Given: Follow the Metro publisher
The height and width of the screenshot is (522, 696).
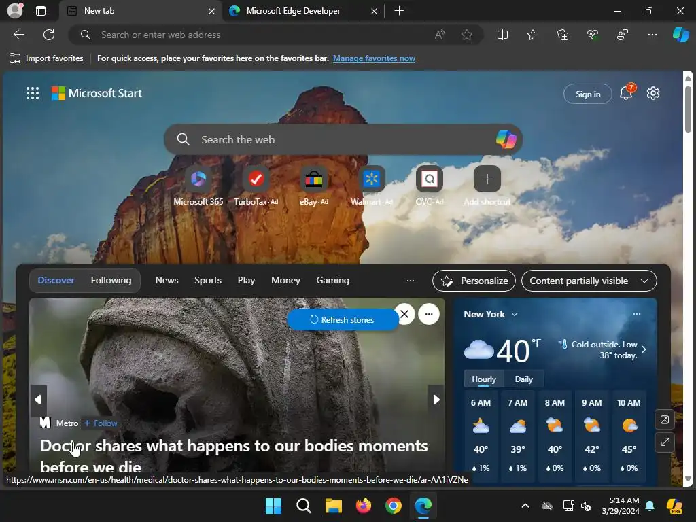Looking at the screenshot, I should (x=101, y=423).
